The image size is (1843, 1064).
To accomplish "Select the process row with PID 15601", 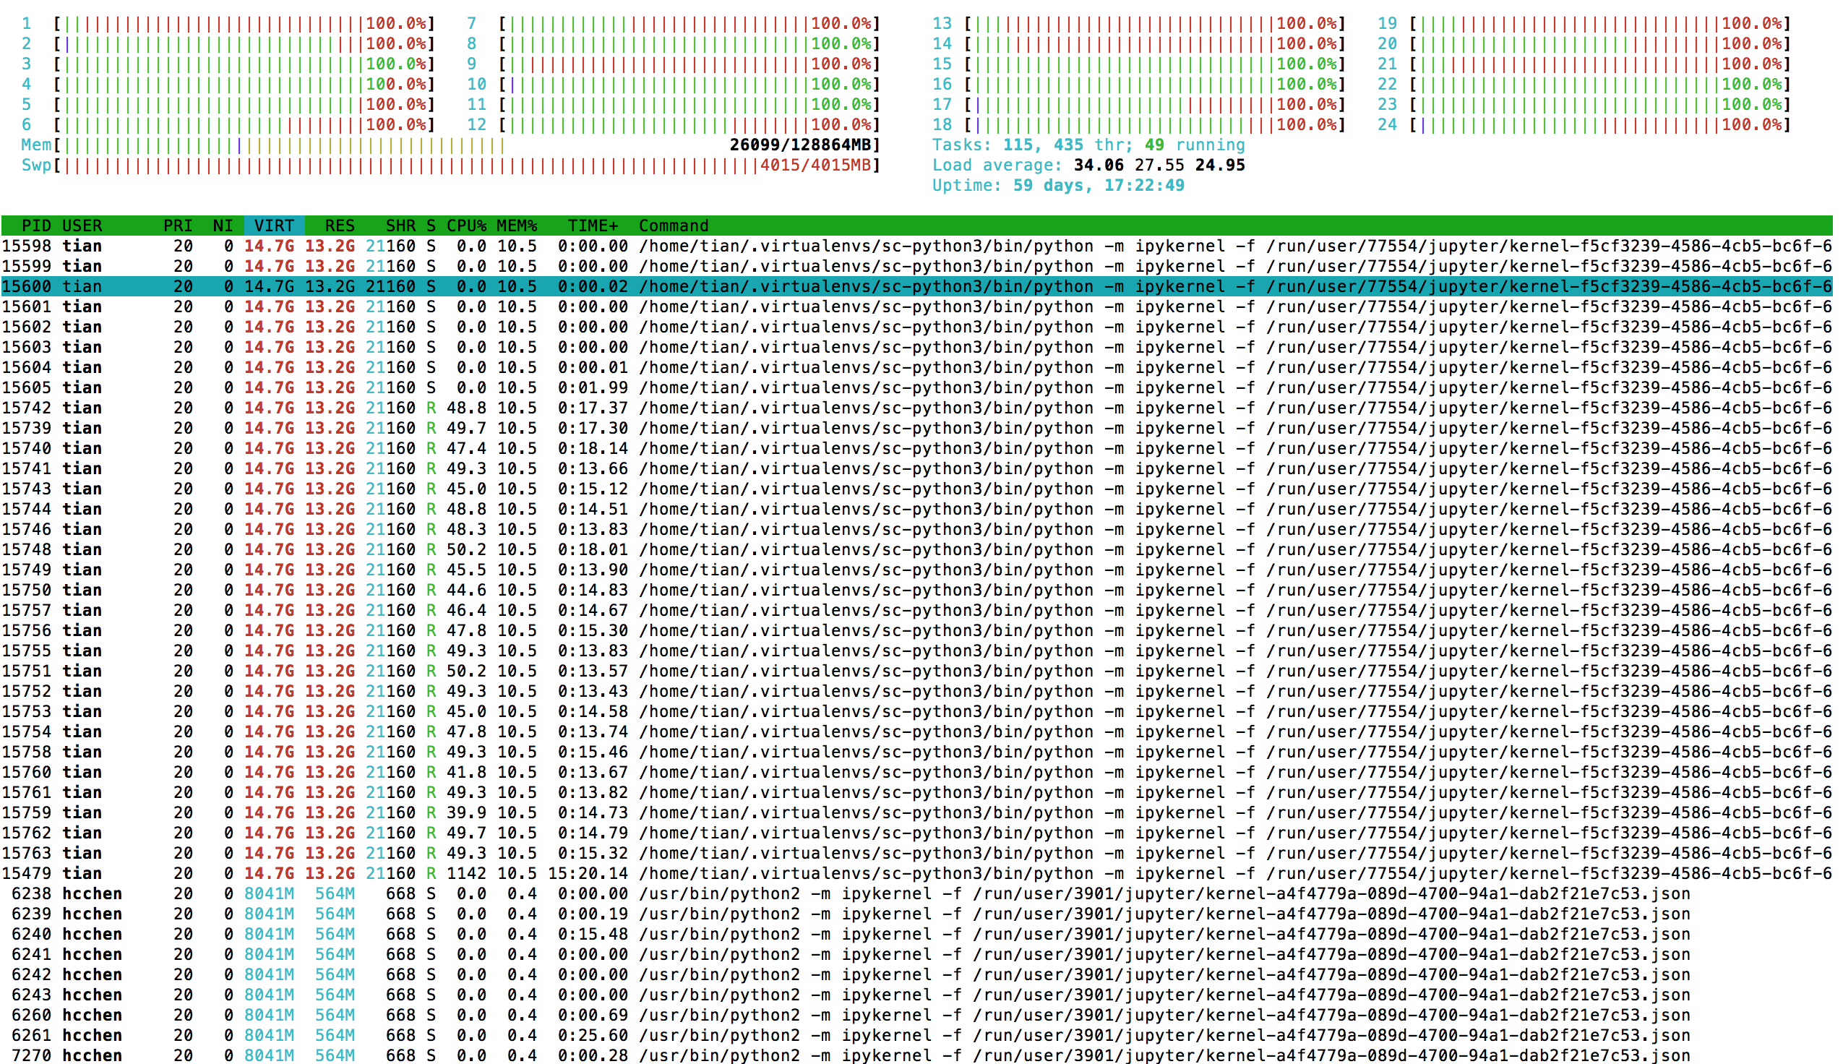I will point(916,307).
